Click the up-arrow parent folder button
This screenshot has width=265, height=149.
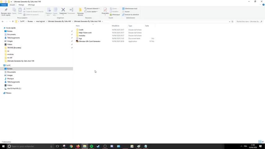tap(13, 21)
